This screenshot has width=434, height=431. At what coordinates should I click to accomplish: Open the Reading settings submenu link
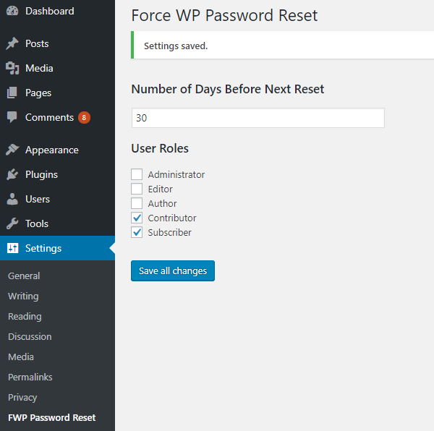25,316
